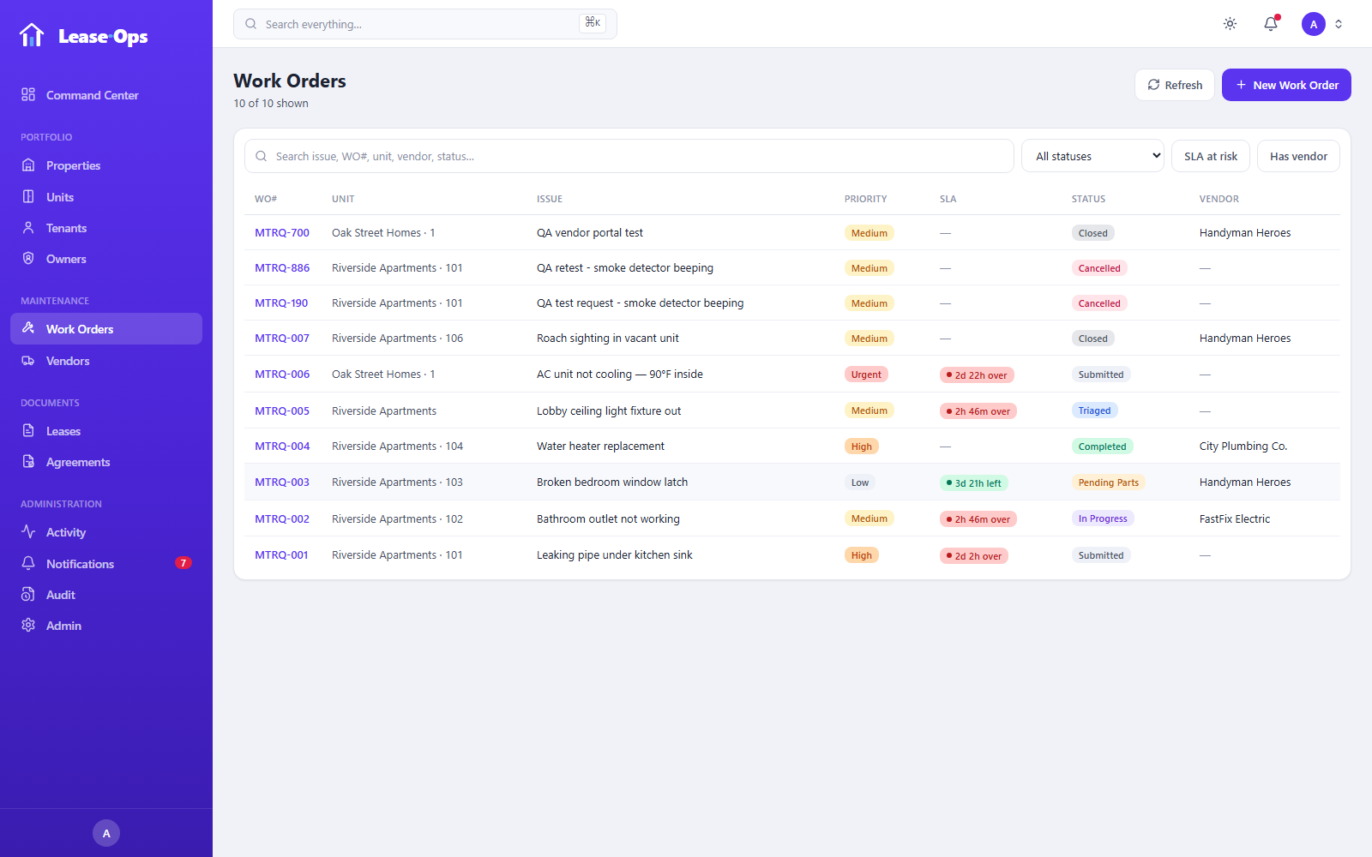Viewport: 1372px width, 857px height.
Task: Click the WO# column header
Action: [266, 199]
